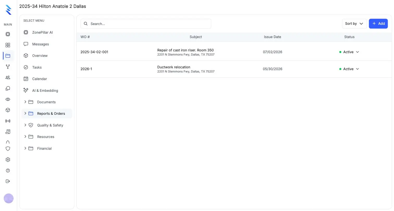
Task: Open the branch/fork icon in main rail
Action: (8, 67)
